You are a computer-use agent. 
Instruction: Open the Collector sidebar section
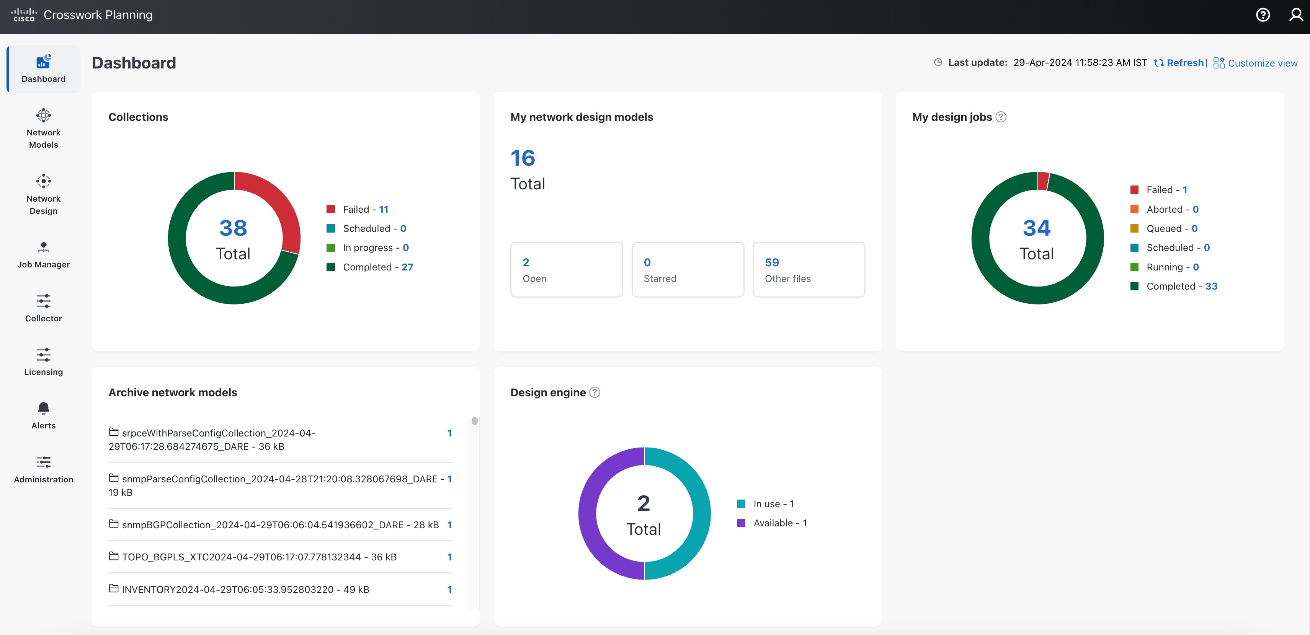pos(43,308)
